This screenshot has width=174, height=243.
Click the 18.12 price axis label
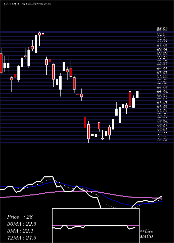pos(163,140)
